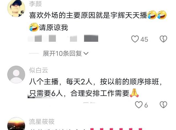
Task: Click the chevron beside 展开10条回复
Action: 86,53
